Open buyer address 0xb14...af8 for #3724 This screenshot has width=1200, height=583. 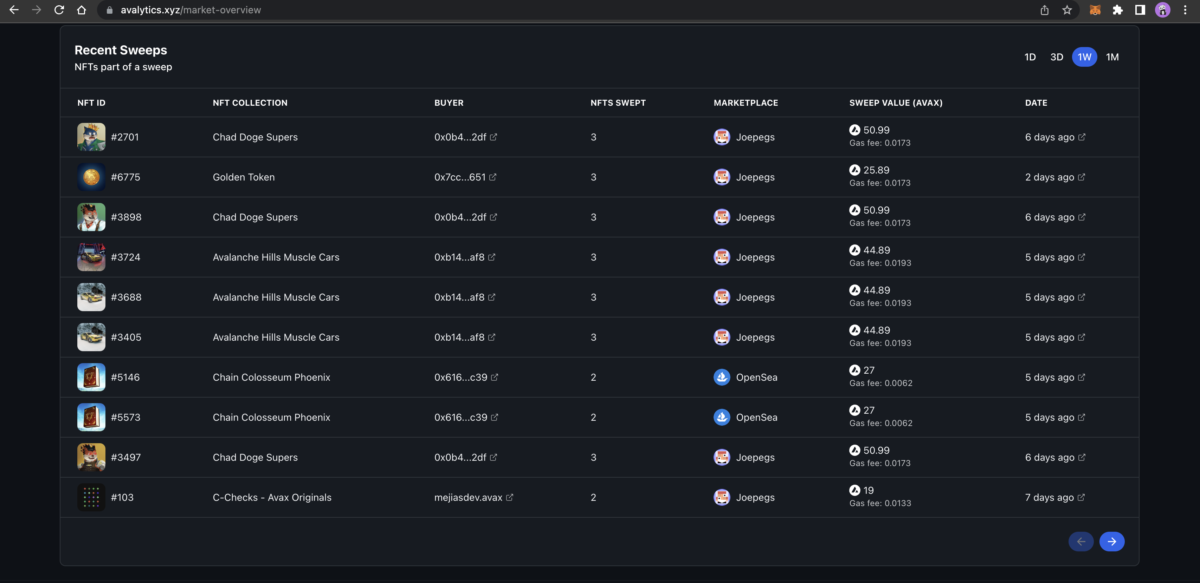pos(459,257)
